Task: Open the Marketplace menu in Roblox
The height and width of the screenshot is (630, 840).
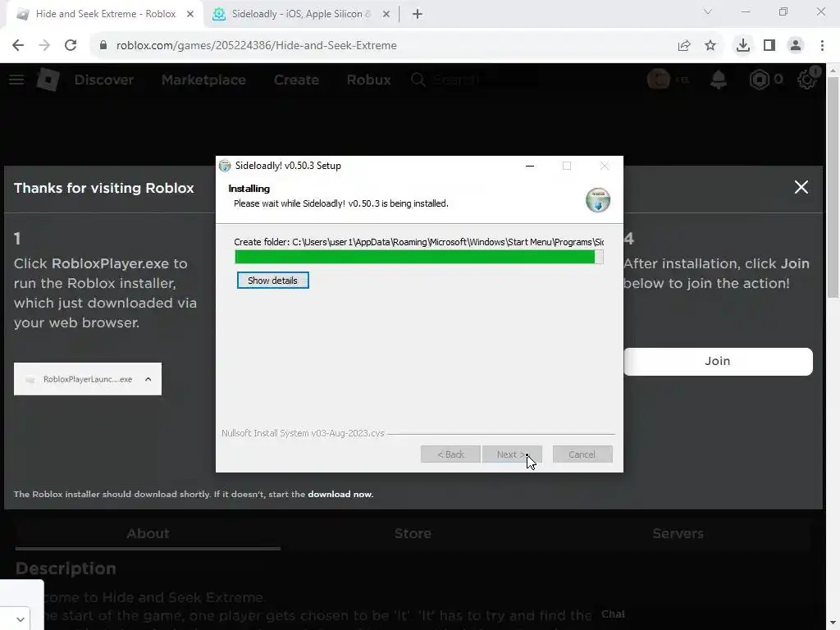Action: click(203, 80)
